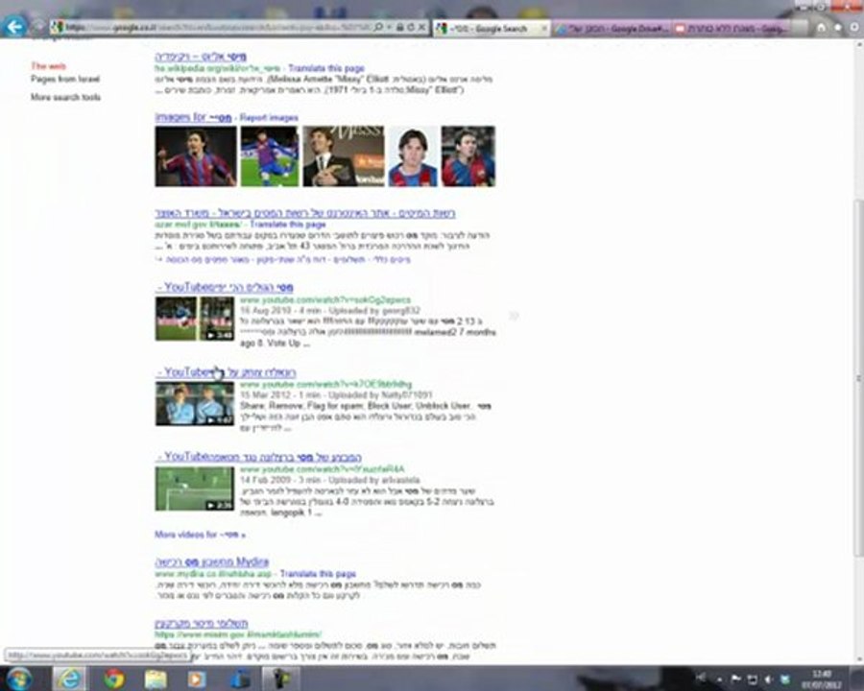Open first YouTube Messi video title
The height and width of the screenshot is (691, 864).
pyautogui.click(x=225, y=287)
